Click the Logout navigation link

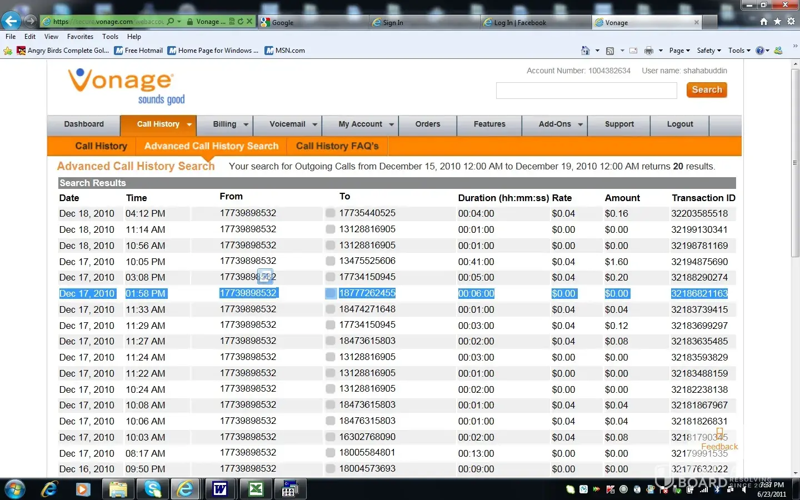(x=680, y=124)
